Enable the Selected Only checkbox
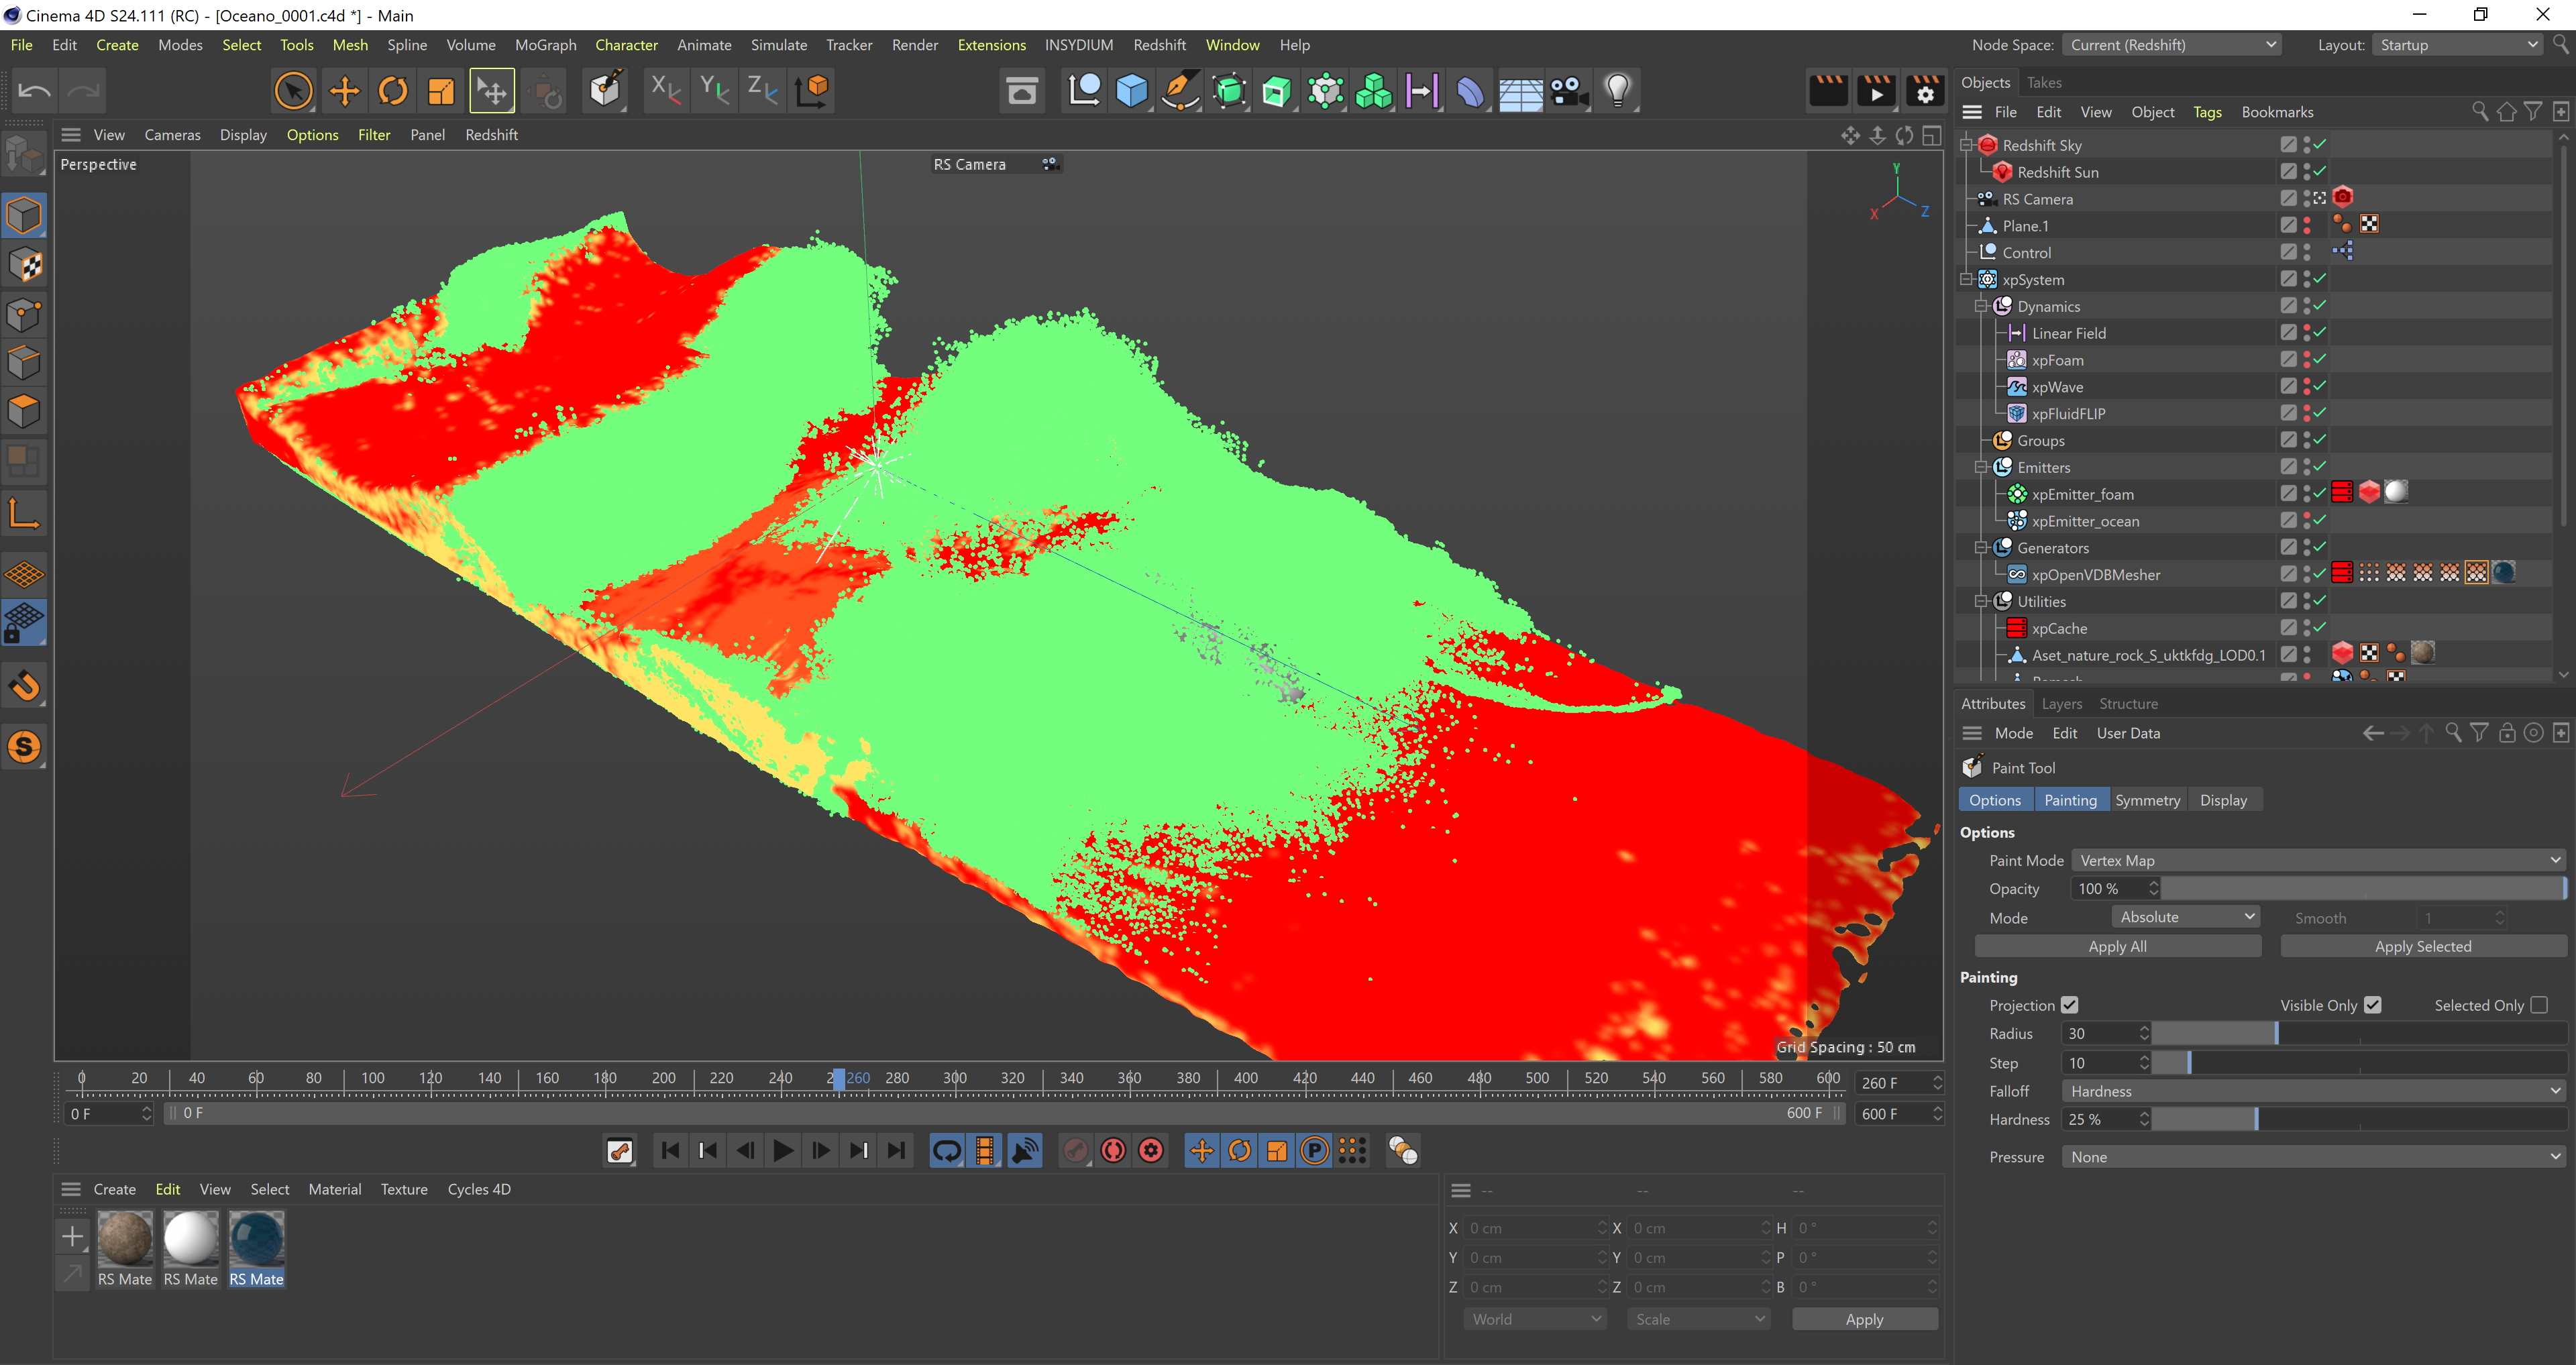The height and width of the screenshot is (1365, 2576). (x=2538, y=1005)
